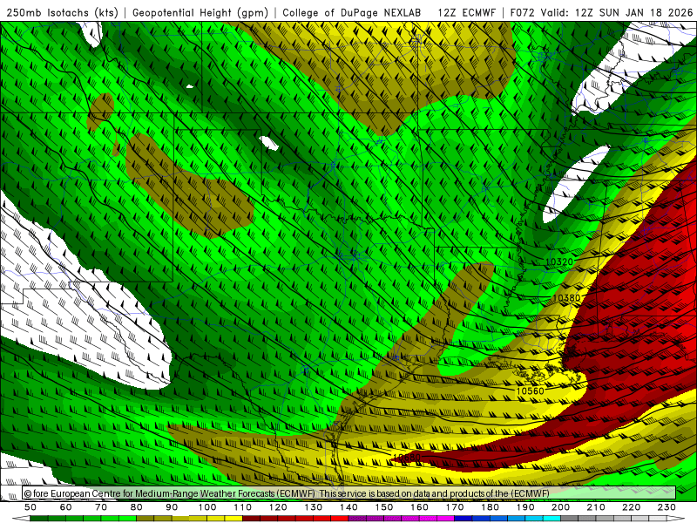
Task: Click the 50 value on the color scale
Action: click(30, 507)
